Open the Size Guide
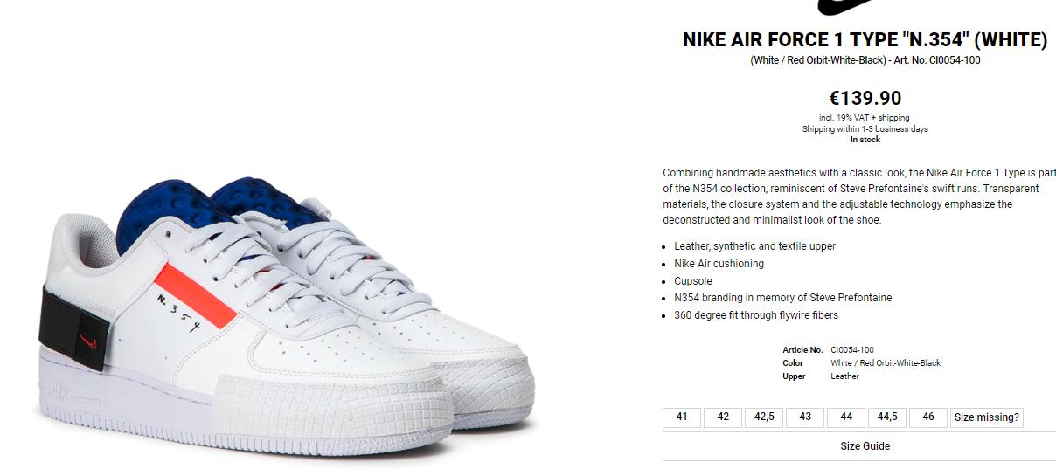This screenshot has height=476, width=1056. click(865, 446)
